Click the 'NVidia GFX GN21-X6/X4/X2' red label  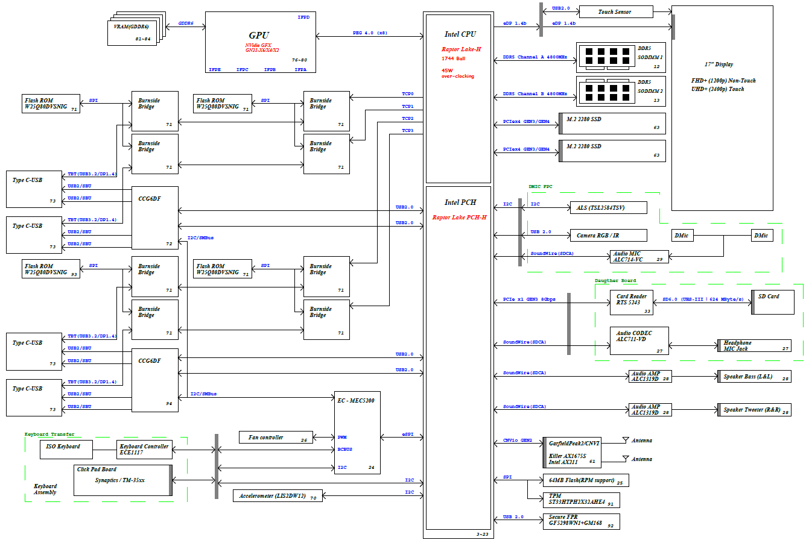262,48
